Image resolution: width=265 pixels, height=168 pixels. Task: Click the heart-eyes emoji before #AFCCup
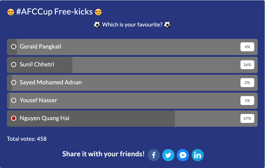click(x=11, y=12)
